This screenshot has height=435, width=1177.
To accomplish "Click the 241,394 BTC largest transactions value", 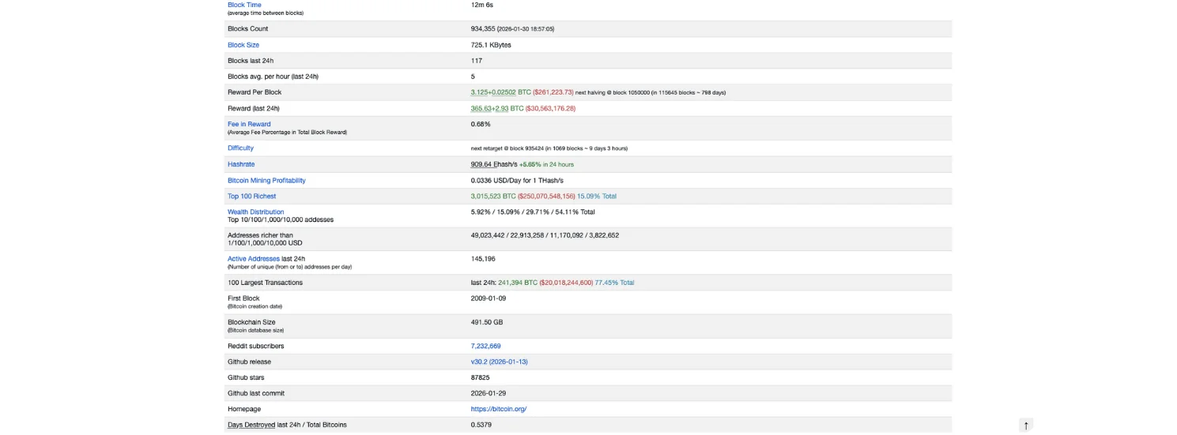I will point(517,283).
